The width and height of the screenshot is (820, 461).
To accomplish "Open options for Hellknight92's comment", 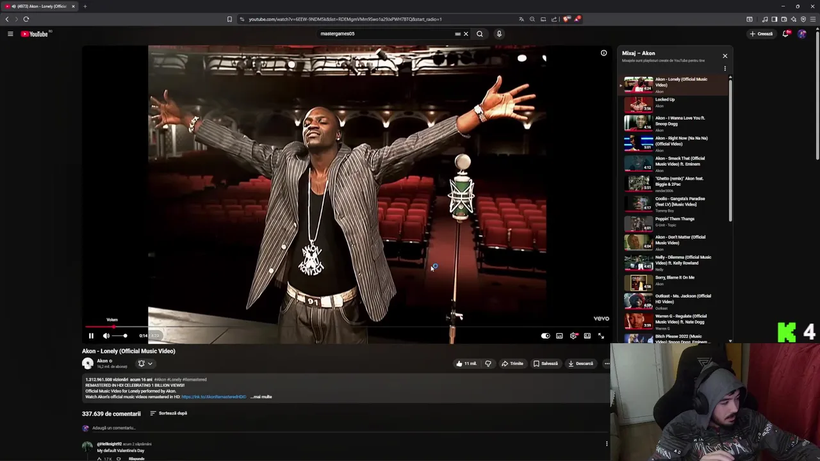I will click(x=607, y=444).
